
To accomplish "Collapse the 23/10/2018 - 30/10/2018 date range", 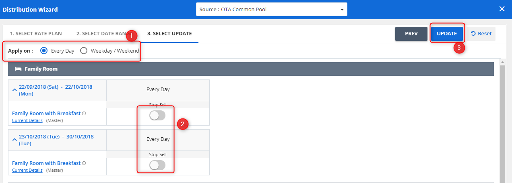I will (x=14, y=140).
